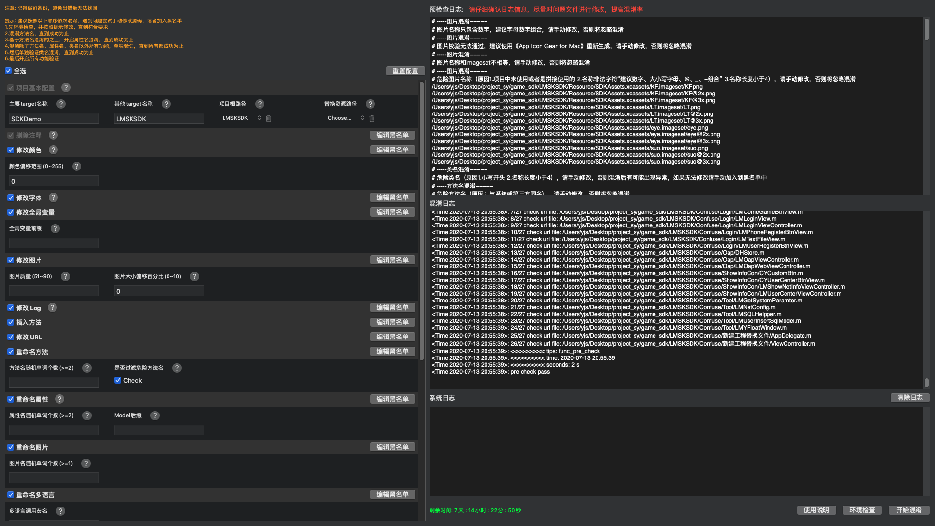
Task: Toggle 重命名图片 checkbox
Action: [11, 447]
